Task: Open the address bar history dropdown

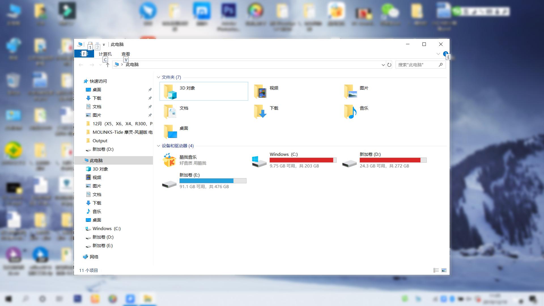Action: [x=383, y=65]
